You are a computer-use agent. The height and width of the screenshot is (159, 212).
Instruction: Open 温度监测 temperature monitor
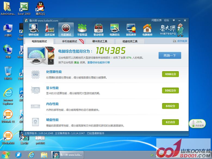pos(50,30)
